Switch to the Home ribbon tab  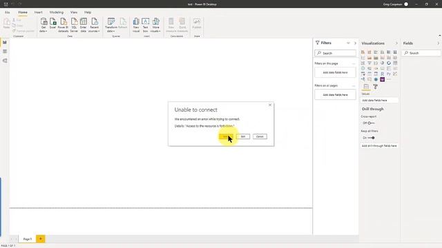[x=23, y=12]
